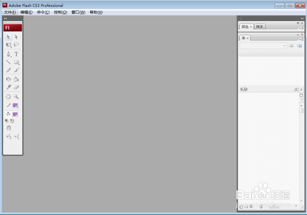Maximize the color panel group
The image size is (307, 215).
point(298,23)
